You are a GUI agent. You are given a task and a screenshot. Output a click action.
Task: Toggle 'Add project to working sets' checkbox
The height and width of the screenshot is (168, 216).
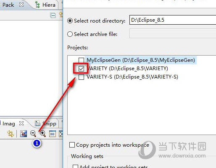[75, 166]
